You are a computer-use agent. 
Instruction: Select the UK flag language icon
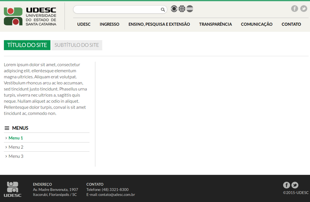pos(182,9)
